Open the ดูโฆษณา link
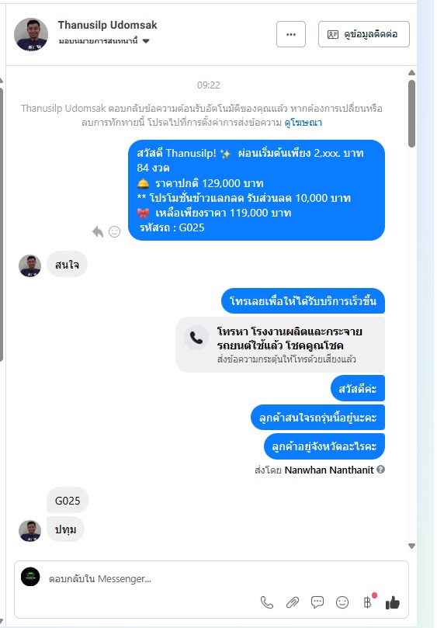The image size is (437, 628). tap(303, 123)
